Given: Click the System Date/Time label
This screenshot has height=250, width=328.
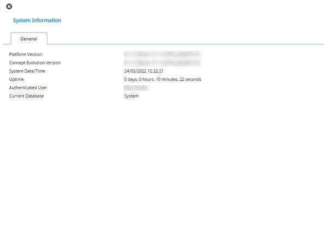Looking at the screenshot, I should pyautogui.click(x=27, y=71).
